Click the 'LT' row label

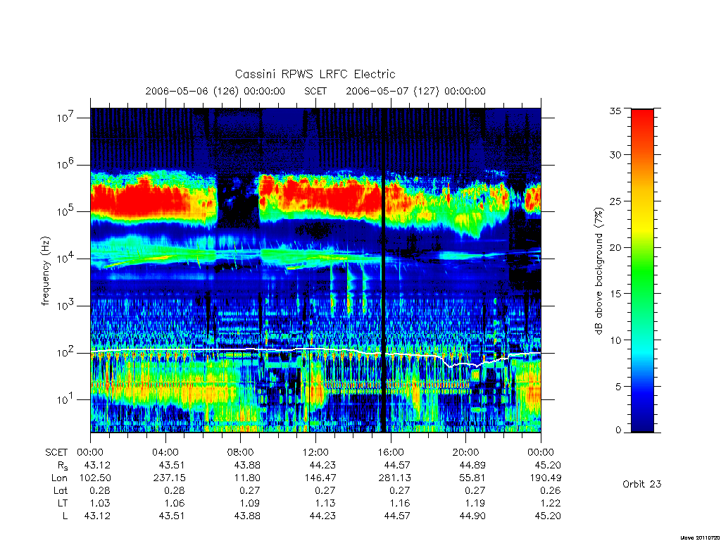click(62, 503)
